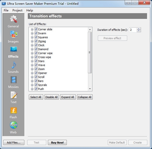The image size is (152, 149).
Task: Open the Project menu
Action: (x=17, y=10)
